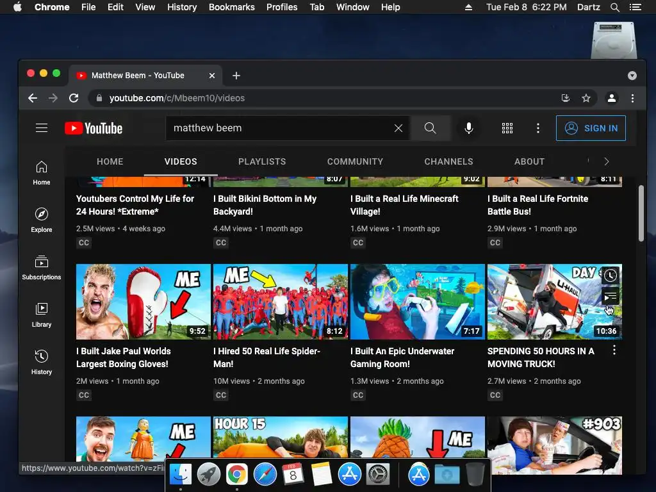
Task: Open 'Youtubers Control My Life' video title
Action: 135,205
